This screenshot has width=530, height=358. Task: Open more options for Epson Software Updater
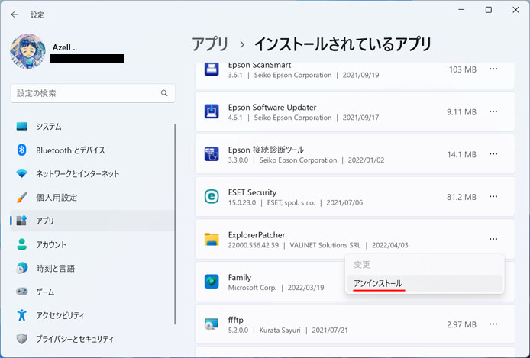(x=493, y=111)
